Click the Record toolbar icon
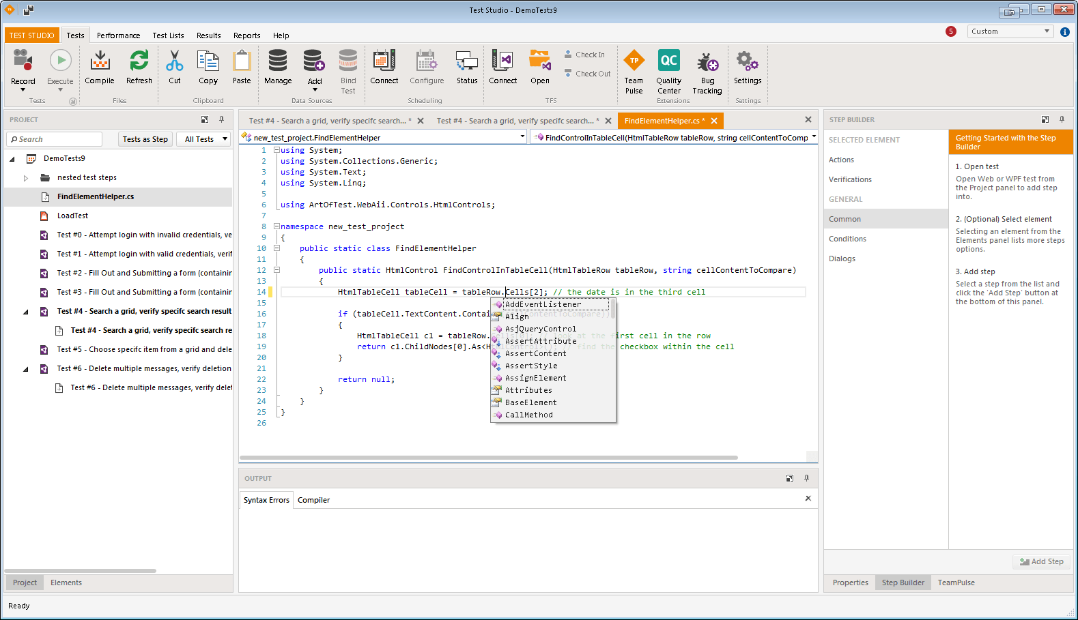Screen dimensions: 1078x620 [x=23, y=61]
